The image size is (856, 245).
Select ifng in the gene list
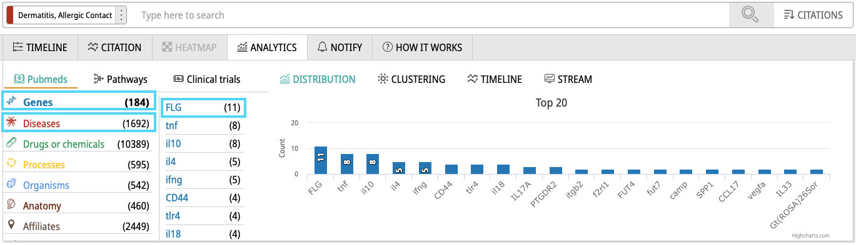point(203,180)
